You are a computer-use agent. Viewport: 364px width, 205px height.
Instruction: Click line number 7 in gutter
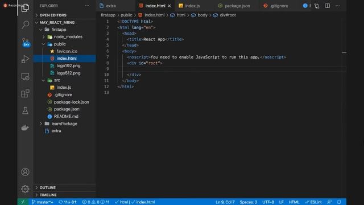pyautogui.click(x=107, y=57)
